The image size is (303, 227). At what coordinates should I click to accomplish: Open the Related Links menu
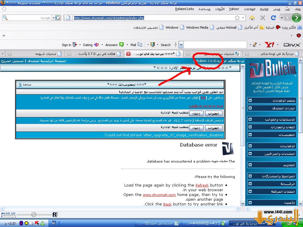185,9
